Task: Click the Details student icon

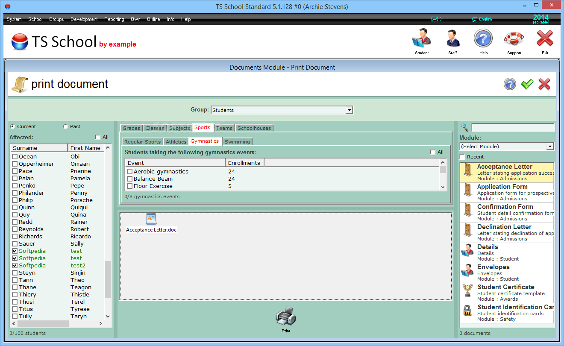Action: click(467, 250)
